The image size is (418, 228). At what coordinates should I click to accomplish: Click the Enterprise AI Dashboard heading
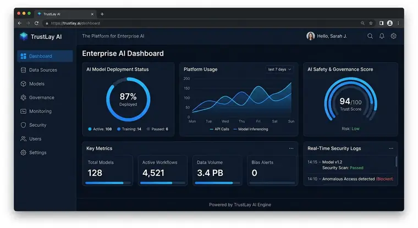pos(123,53)
